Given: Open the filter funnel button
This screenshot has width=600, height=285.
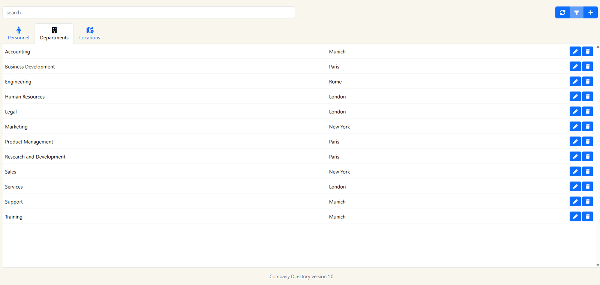Looking at the screenshot, I should click(x=576, y=12).
